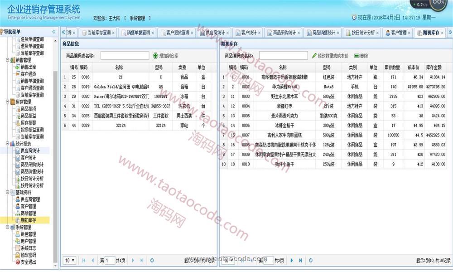The image size is (453, 272).
Task: Open page size dropdown in 商品信息 pager
Action: coord(69,260)
